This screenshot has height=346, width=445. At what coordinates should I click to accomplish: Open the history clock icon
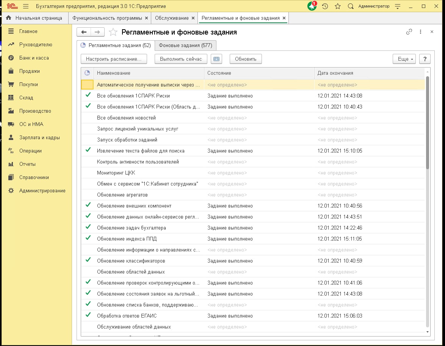point(325,6)
